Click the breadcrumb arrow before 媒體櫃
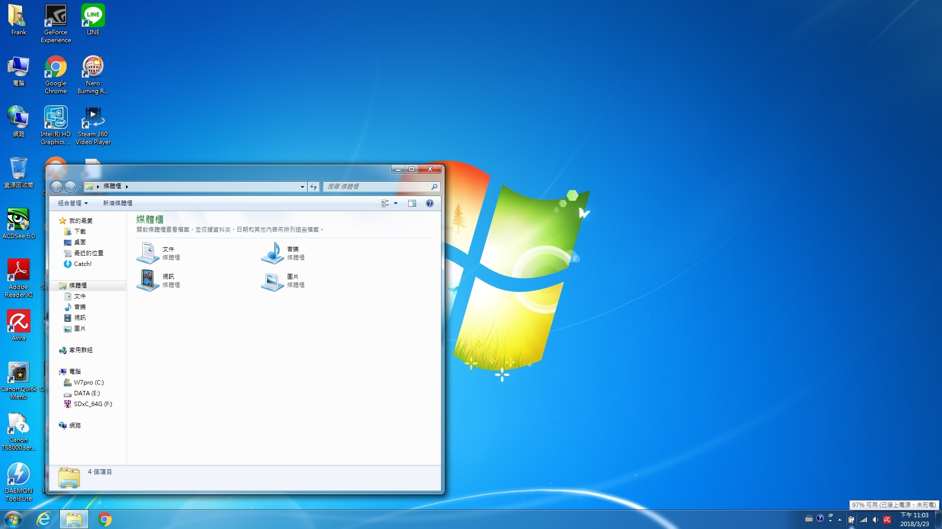Viewport: 942px width, 529px height. coord(98,187)
